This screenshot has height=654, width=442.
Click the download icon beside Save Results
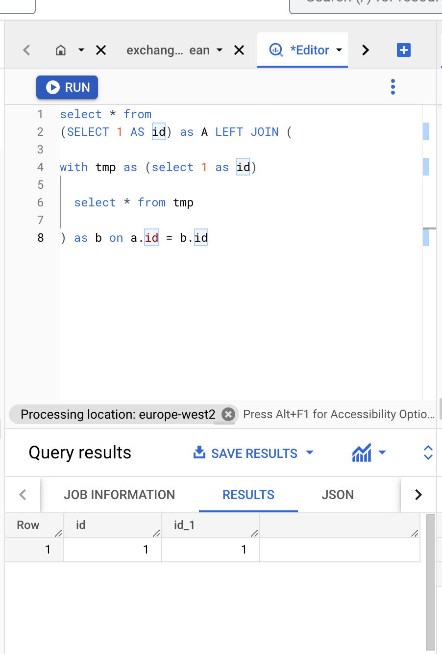coord(199,453)
